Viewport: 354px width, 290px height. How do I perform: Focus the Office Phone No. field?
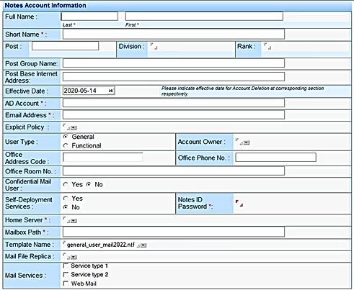pyautogui.click(x=275, y=158)
